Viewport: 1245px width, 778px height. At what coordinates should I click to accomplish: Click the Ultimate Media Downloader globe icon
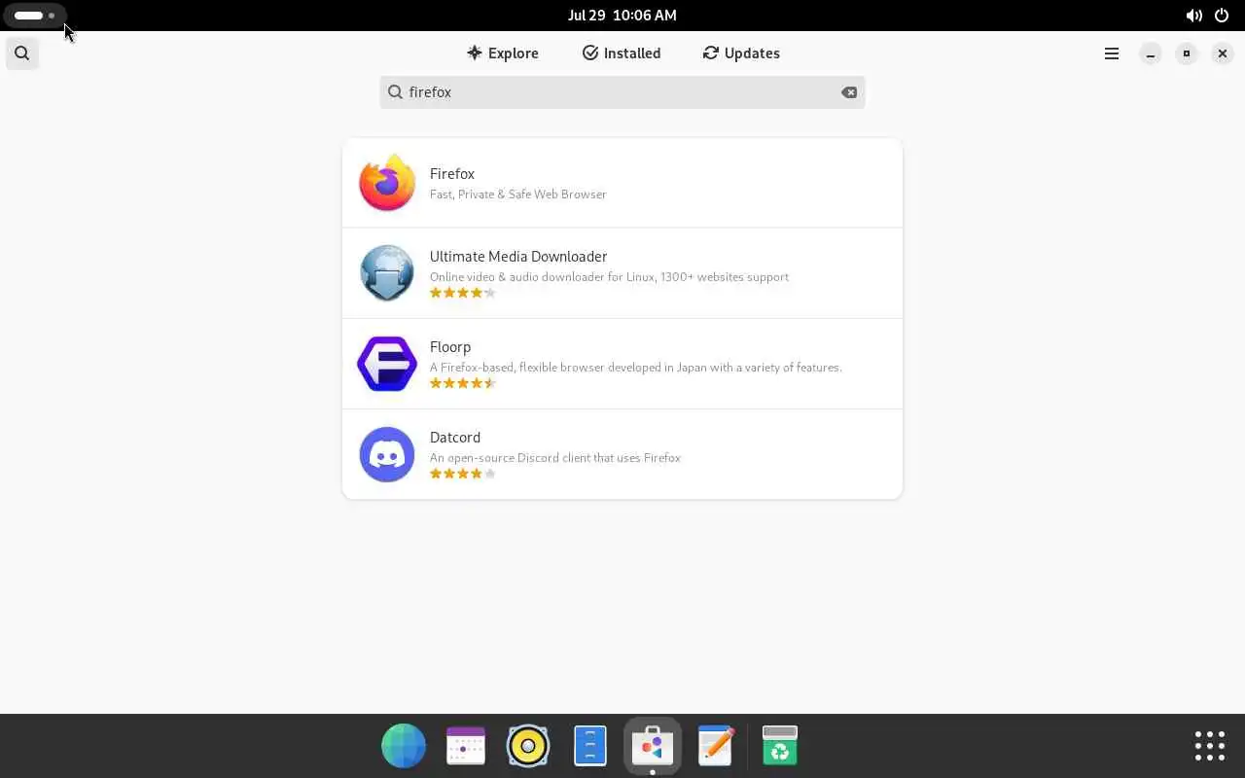[x=387, y=273]
